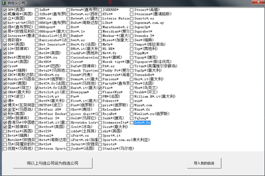This screenshot has width=265, height=176.
Task: Check the Bet2* checkbox
Action: coord(37,49)
